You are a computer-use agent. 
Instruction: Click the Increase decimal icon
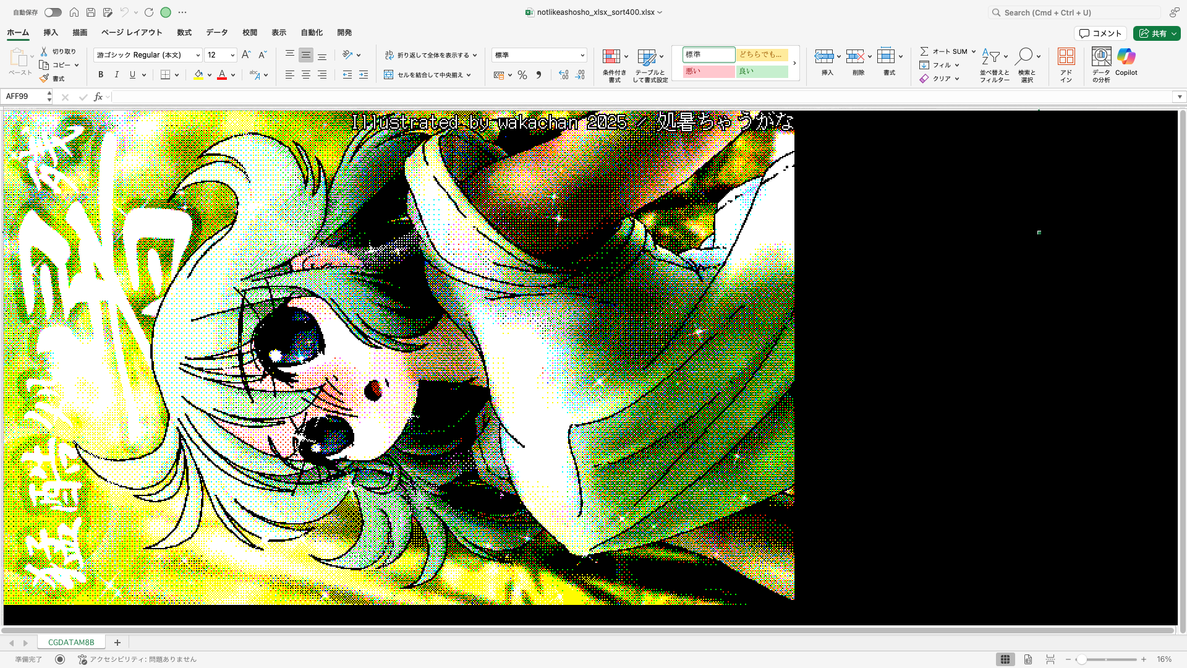[563, 75]
